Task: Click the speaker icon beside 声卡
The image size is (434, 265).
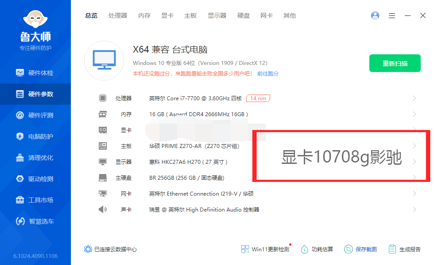Action: [x=103, y=209]
